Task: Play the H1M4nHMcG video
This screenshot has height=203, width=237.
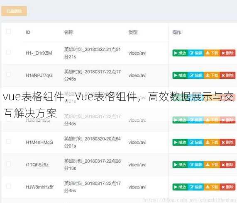Action: [180, 142]
